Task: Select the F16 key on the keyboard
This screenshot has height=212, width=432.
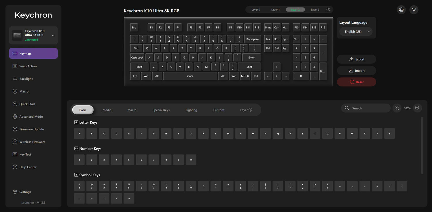Action: (x=323, y=28)
